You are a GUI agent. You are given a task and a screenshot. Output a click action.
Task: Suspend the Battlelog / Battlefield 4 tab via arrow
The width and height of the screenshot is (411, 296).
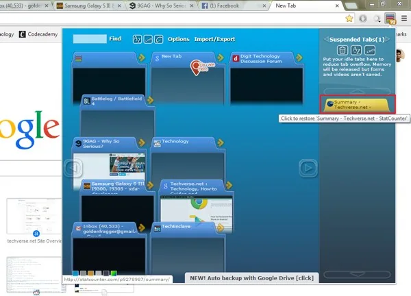[x=150, y=100]
